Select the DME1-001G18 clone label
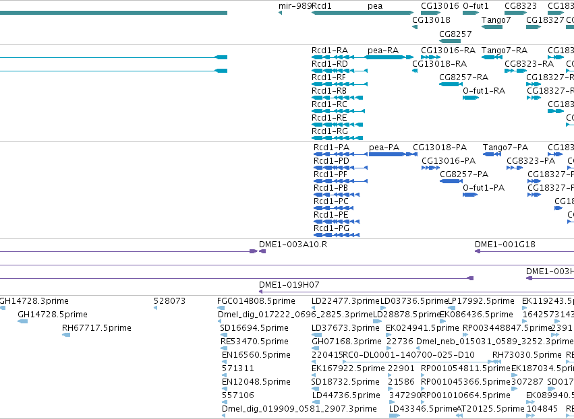The height and width of the screenshot is (419, 574). (x=505, y=245)
